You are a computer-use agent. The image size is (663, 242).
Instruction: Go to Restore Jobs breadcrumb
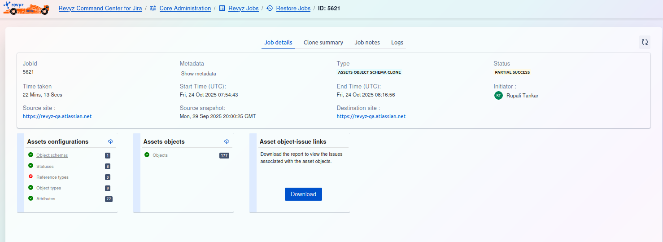(293, 9)
